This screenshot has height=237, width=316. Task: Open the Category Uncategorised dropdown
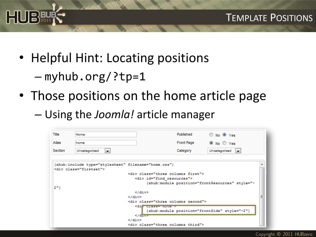[224, 151]
